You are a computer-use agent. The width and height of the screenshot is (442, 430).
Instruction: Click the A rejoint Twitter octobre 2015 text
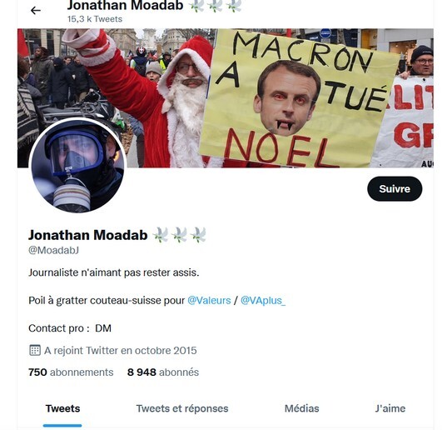tap(121, 351)
